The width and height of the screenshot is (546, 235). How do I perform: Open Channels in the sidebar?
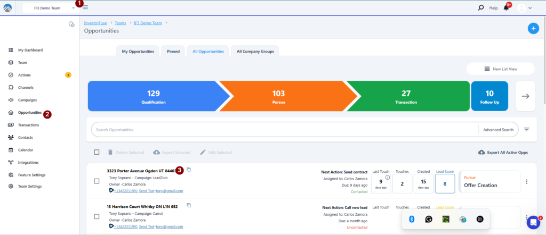[x=26, y=88]
